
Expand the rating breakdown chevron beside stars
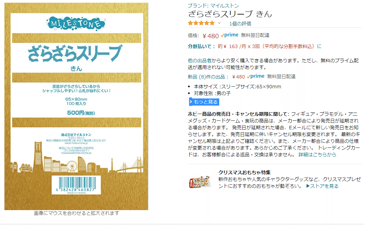coord(219,23)
